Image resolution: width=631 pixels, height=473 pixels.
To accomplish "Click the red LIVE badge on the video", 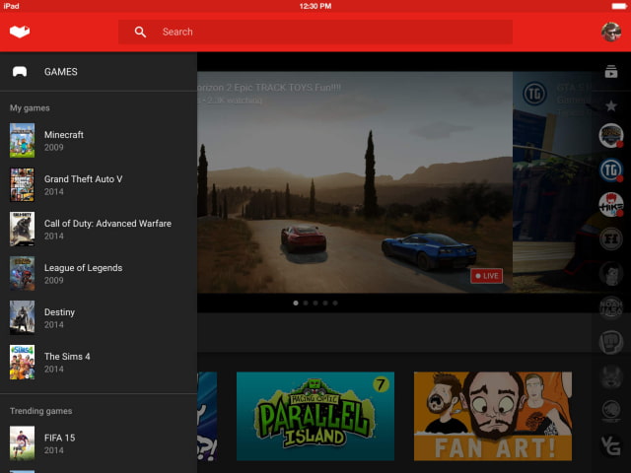I will pos(487,276).
